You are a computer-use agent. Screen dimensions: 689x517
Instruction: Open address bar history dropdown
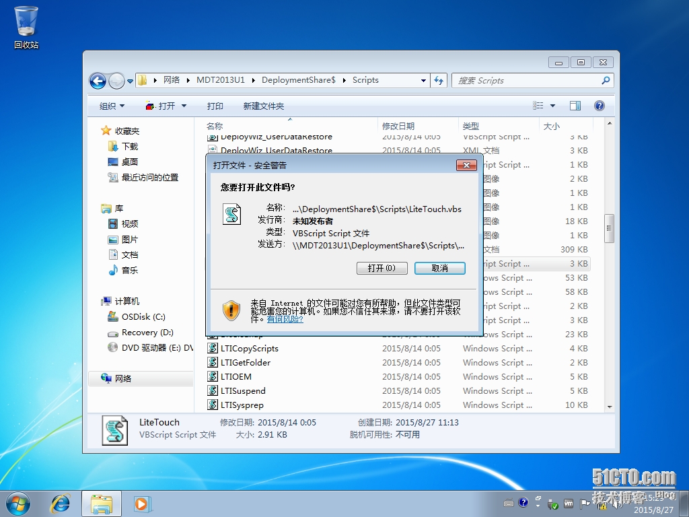[423, 81]
